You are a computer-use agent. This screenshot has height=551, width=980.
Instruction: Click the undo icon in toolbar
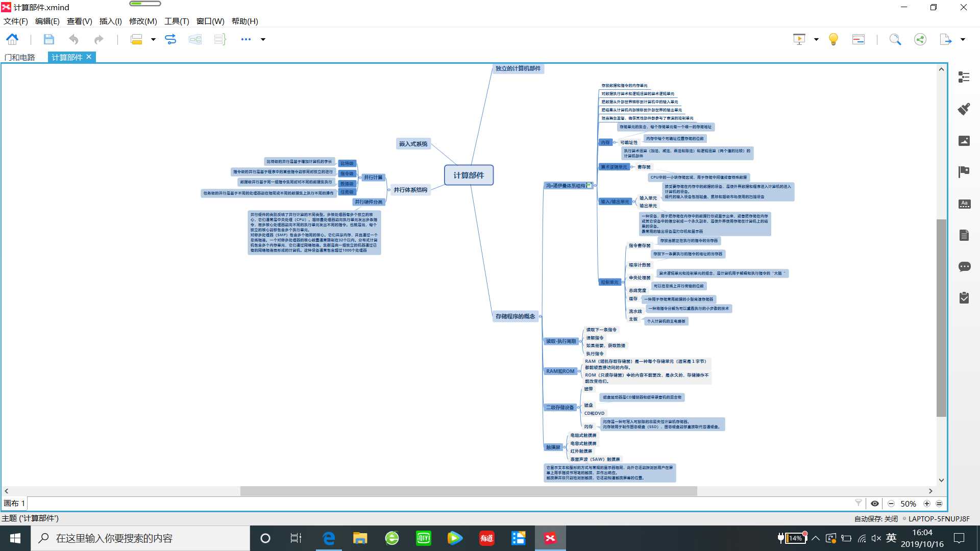(73, 38)
